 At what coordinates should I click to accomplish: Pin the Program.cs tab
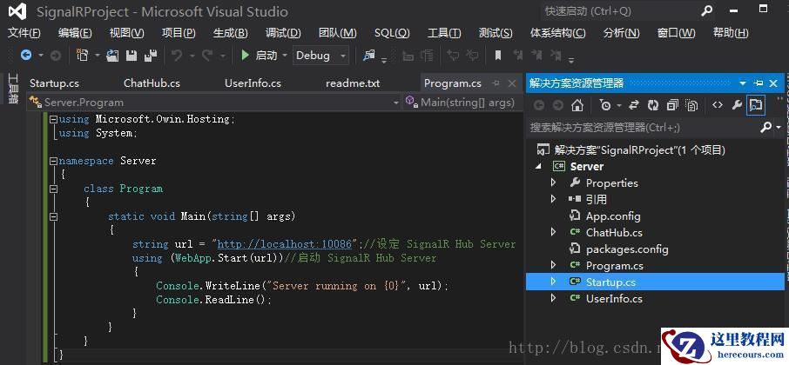click(x=496, y=83)
